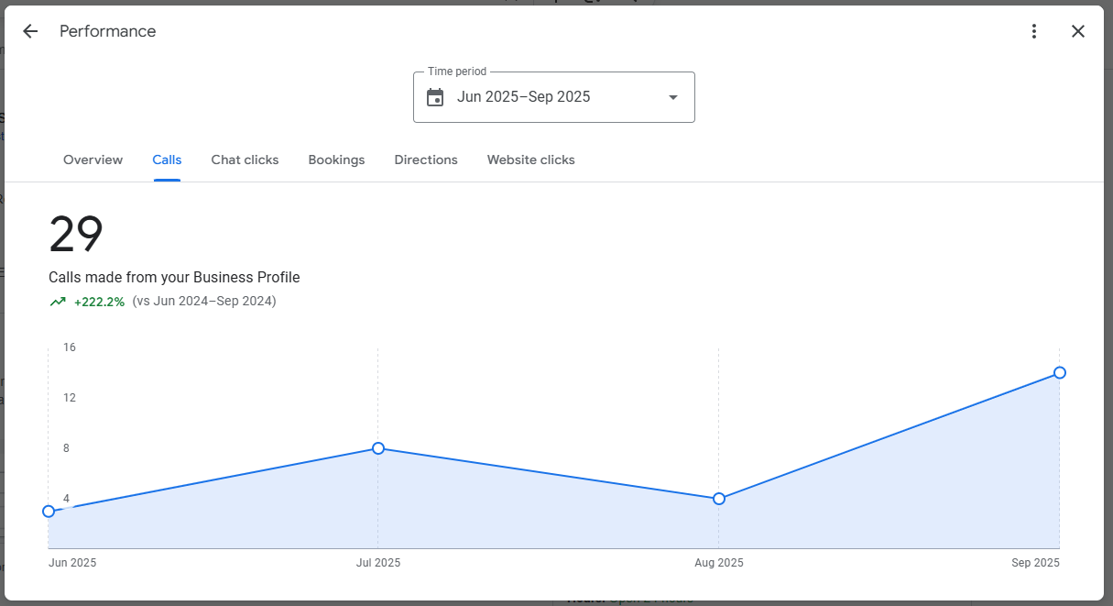
Task: Click the +222.2% change percentage
Action: point(99,302)
